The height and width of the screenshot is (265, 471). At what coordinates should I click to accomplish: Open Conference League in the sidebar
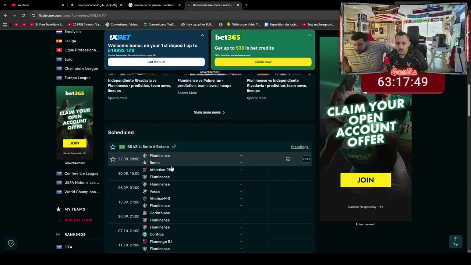(81, 173)
